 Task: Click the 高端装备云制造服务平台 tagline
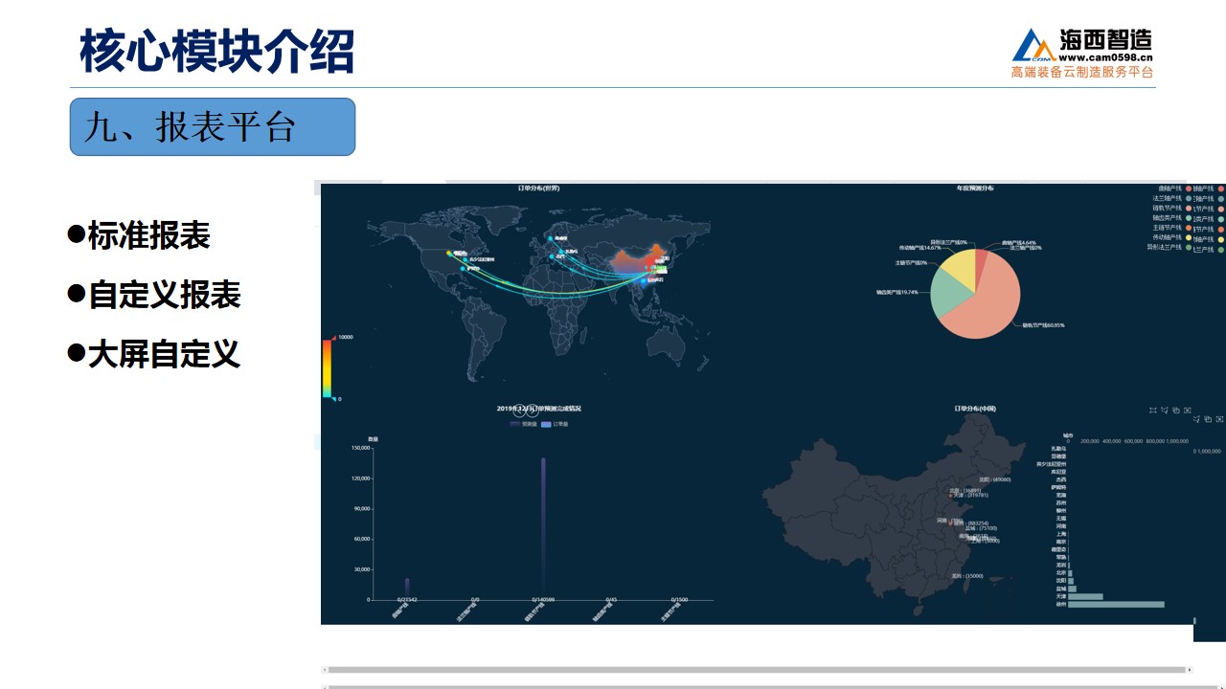point(1082,72)
